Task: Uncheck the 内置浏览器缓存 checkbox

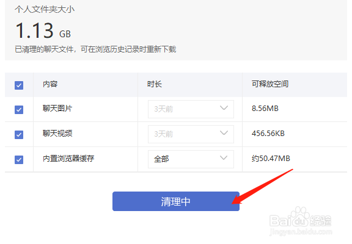Action: pyautogui.click(x=19, y=160)
